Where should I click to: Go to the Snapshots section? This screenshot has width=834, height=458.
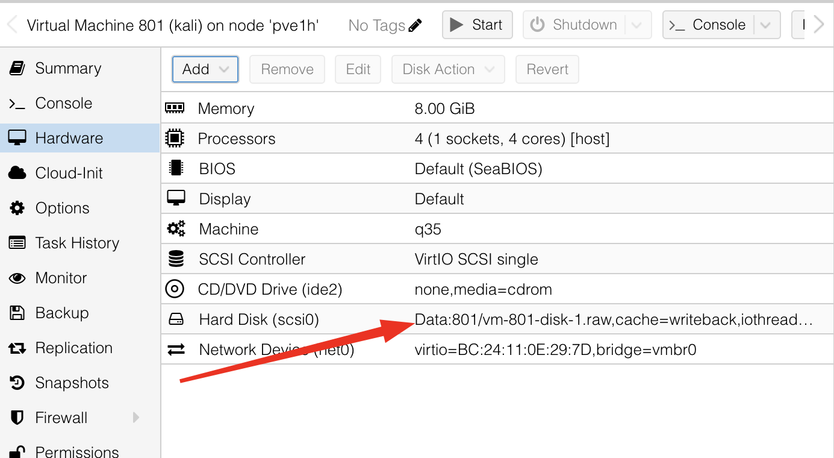click(x=72, y=383)
